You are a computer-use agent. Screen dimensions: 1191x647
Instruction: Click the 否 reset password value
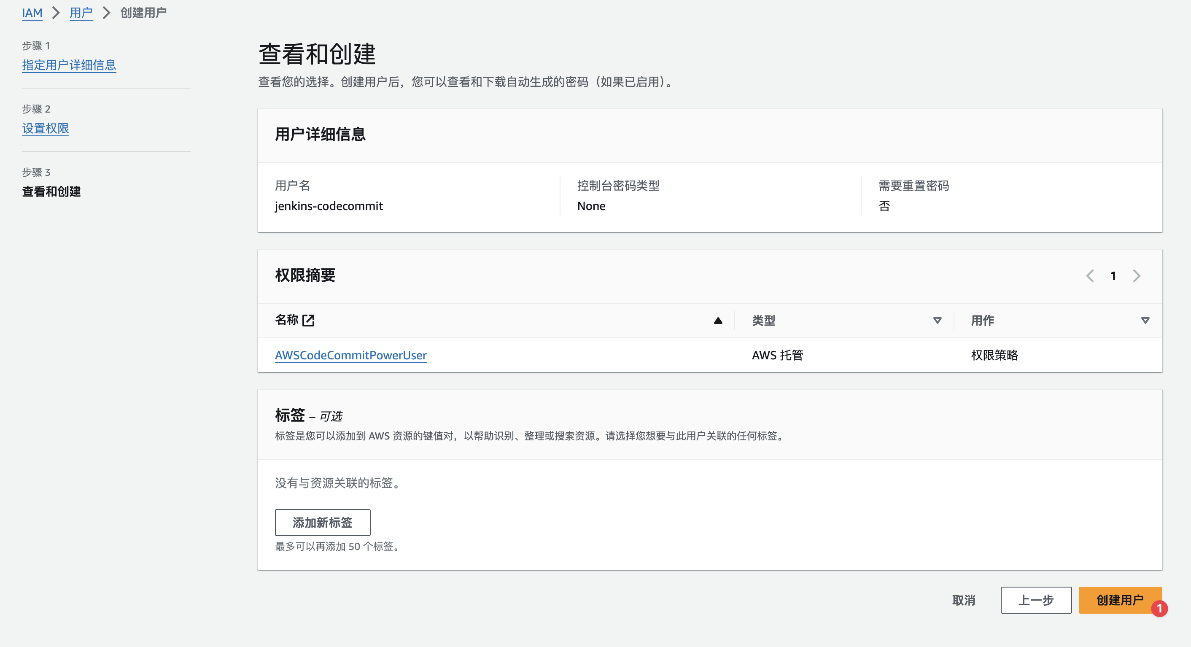pos(884,206)
